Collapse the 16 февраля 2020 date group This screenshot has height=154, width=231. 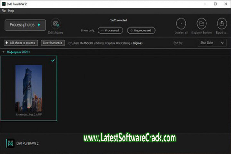[4, 52]
